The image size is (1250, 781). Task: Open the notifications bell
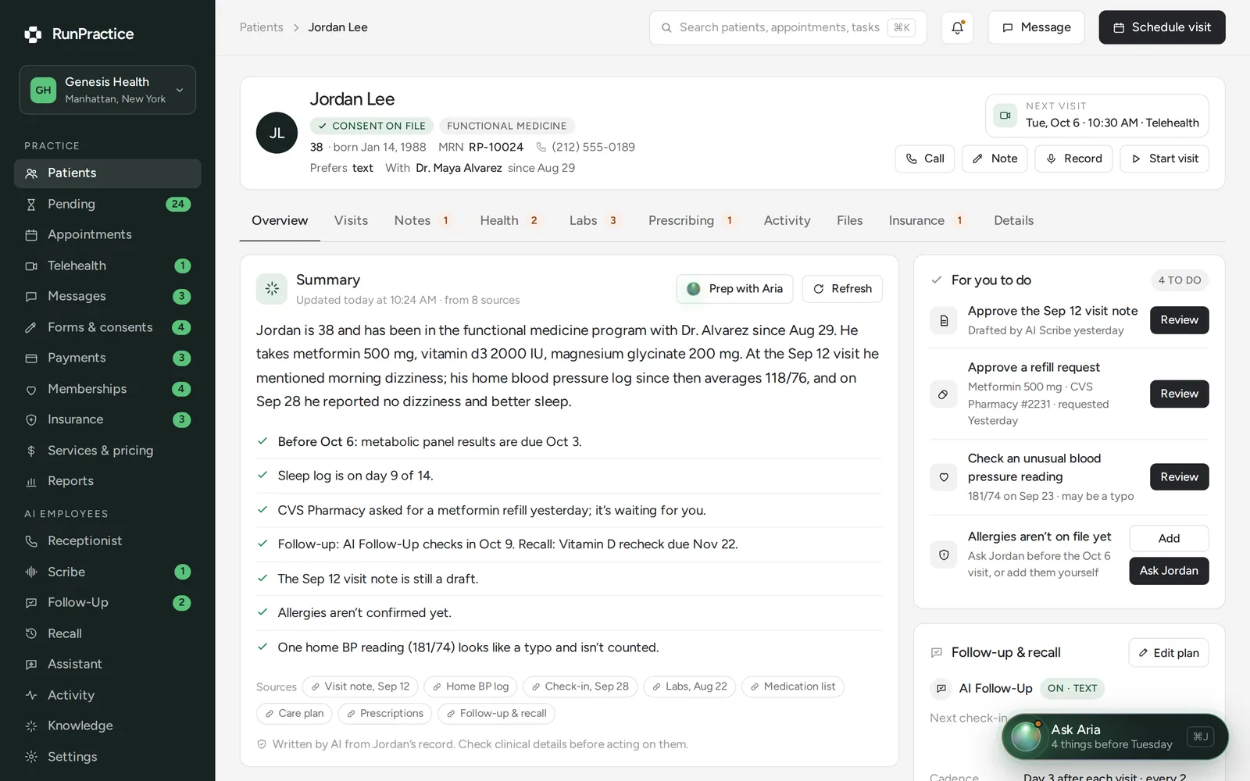957,27
